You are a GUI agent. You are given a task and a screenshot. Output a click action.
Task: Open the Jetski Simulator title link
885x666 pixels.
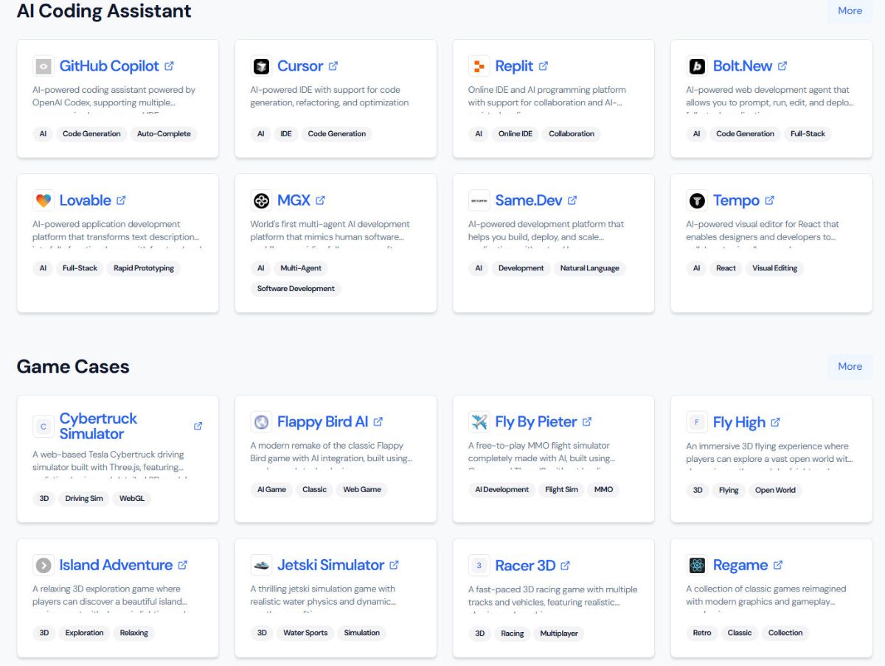[330, 565]
